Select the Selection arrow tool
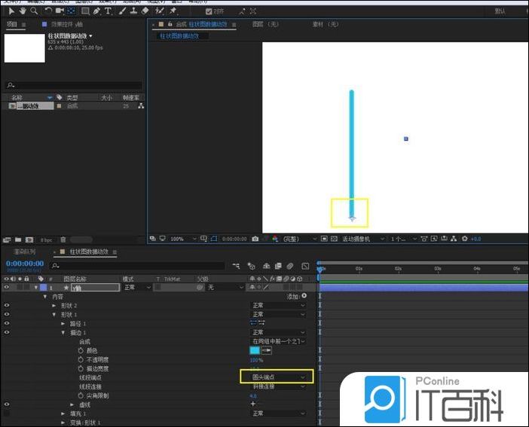This screenshot has width=529, height=427. [x=11, y=11]
